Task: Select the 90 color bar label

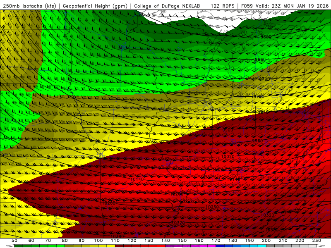Action: (82, 241)
